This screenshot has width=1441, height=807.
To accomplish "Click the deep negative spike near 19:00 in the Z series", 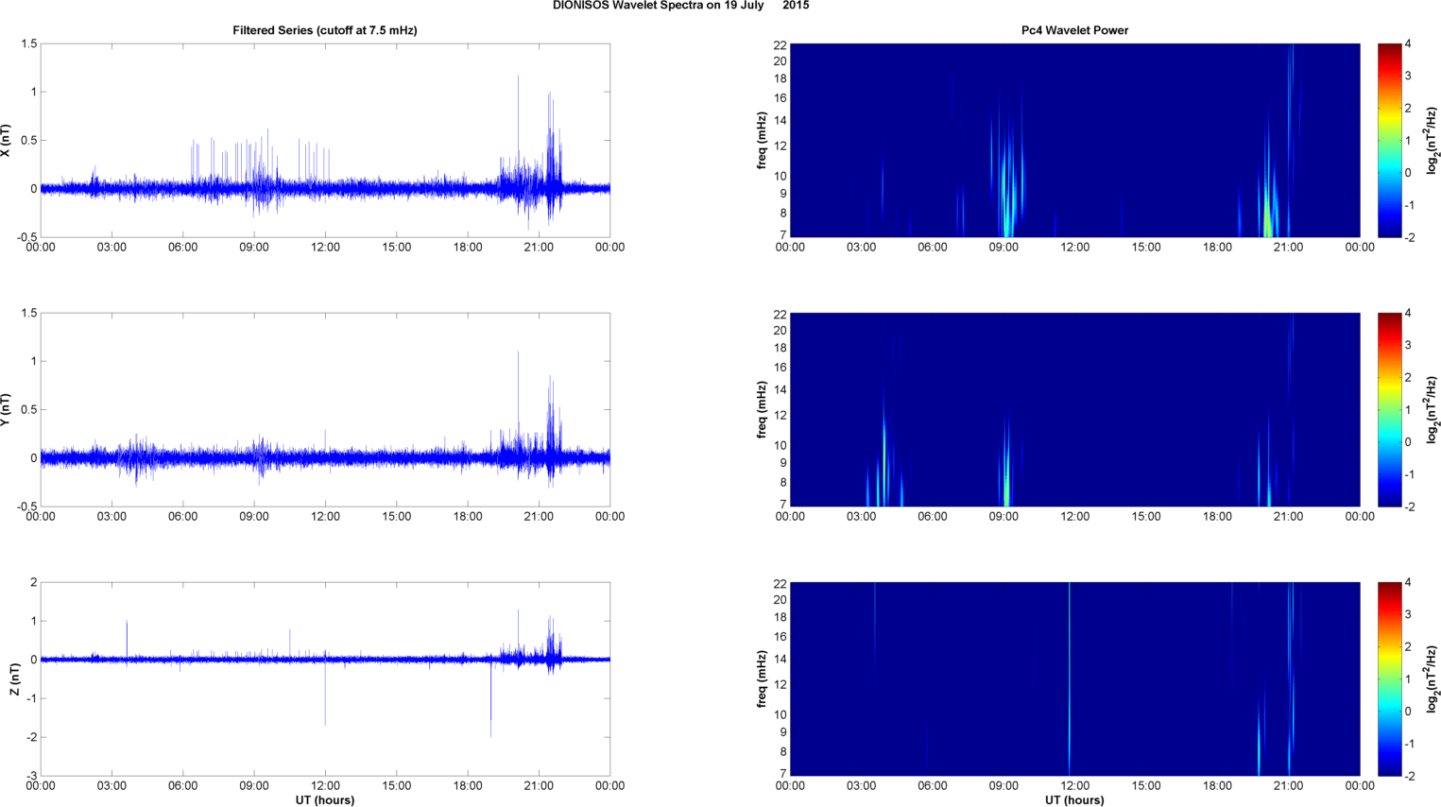I will (490, 701).
